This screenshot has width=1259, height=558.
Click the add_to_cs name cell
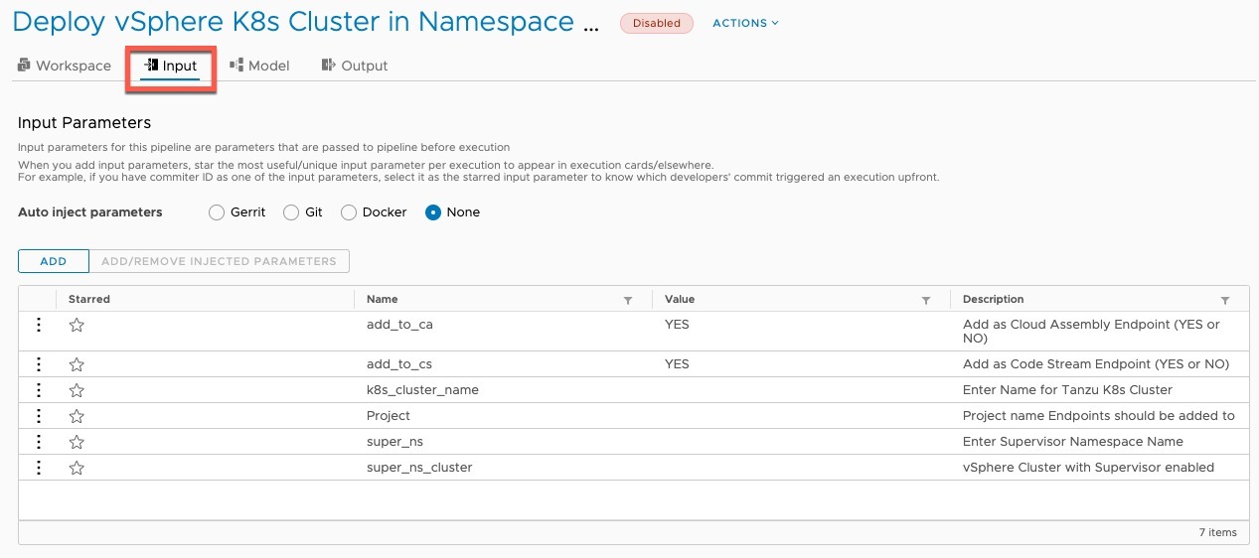[399, 364]
